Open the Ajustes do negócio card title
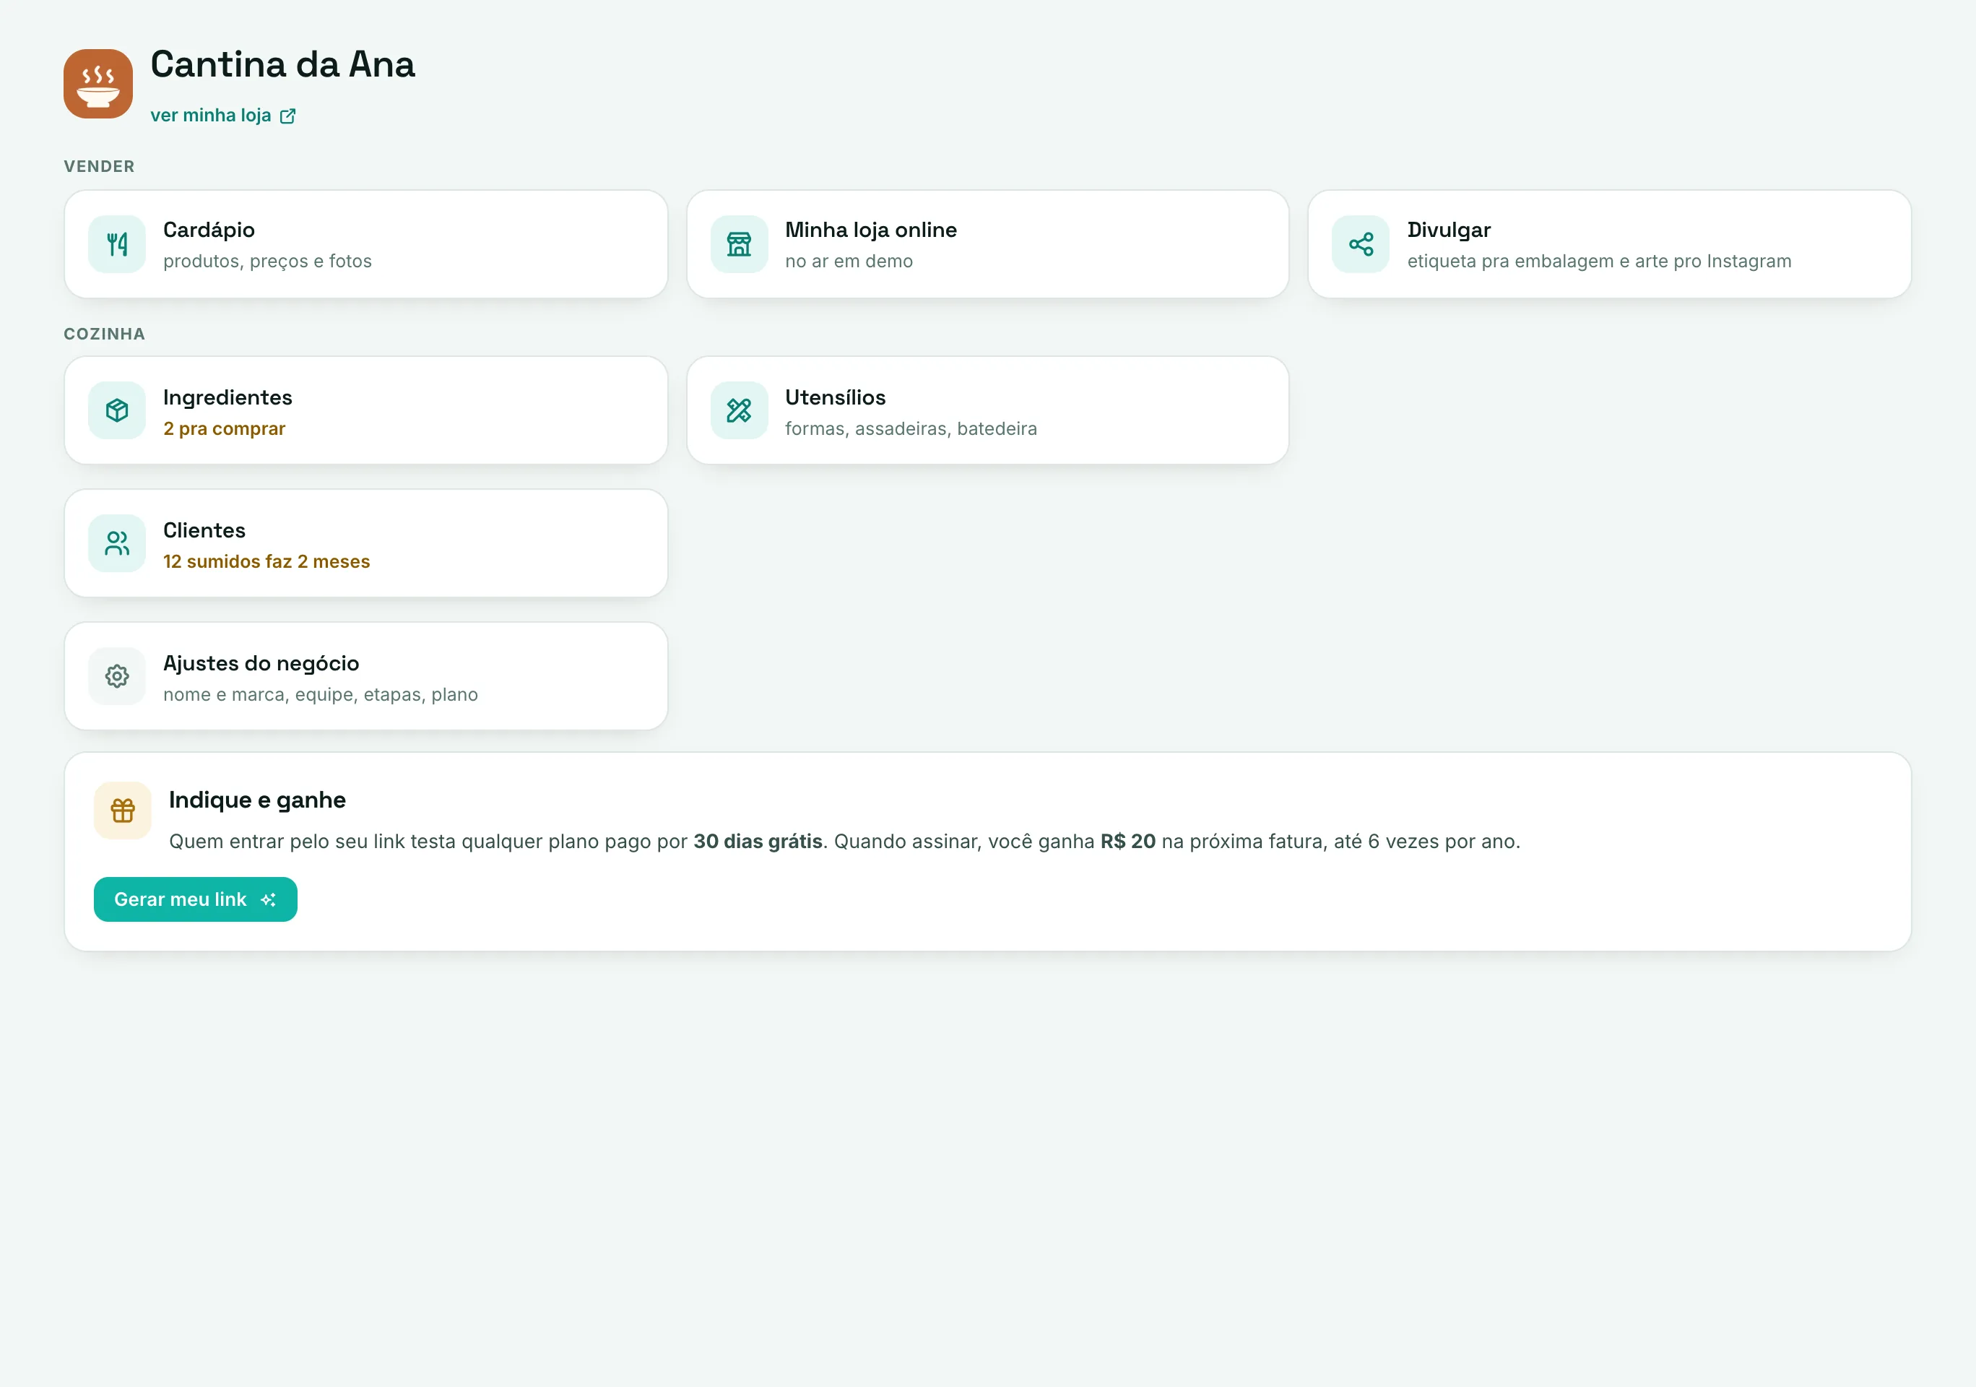Image resolution: width=1976 pixels, height=1387 pixels. [x=261, y=664]
